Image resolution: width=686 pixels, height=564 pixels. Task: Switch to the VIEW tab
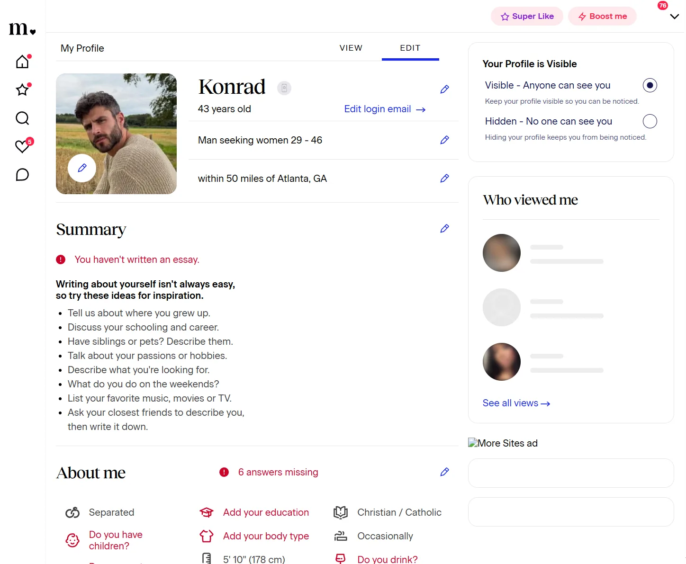click(x=351, y=48)
